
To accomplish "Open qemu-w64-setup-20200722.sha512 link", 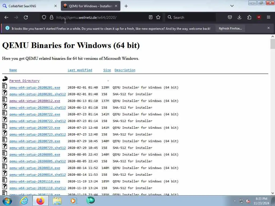I will point(38,121).
